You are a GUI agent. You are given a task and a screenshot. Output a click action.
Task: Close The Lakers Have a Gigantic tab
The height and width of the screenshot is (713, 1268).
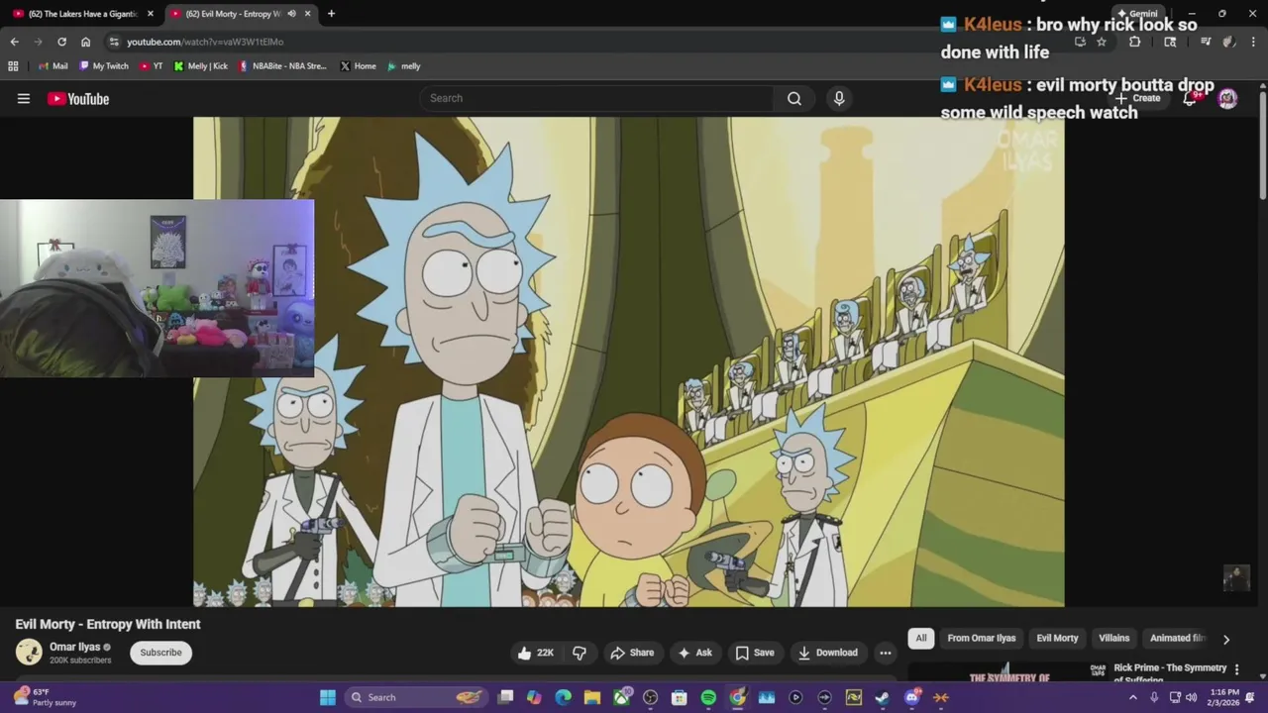tap(151, 14)
